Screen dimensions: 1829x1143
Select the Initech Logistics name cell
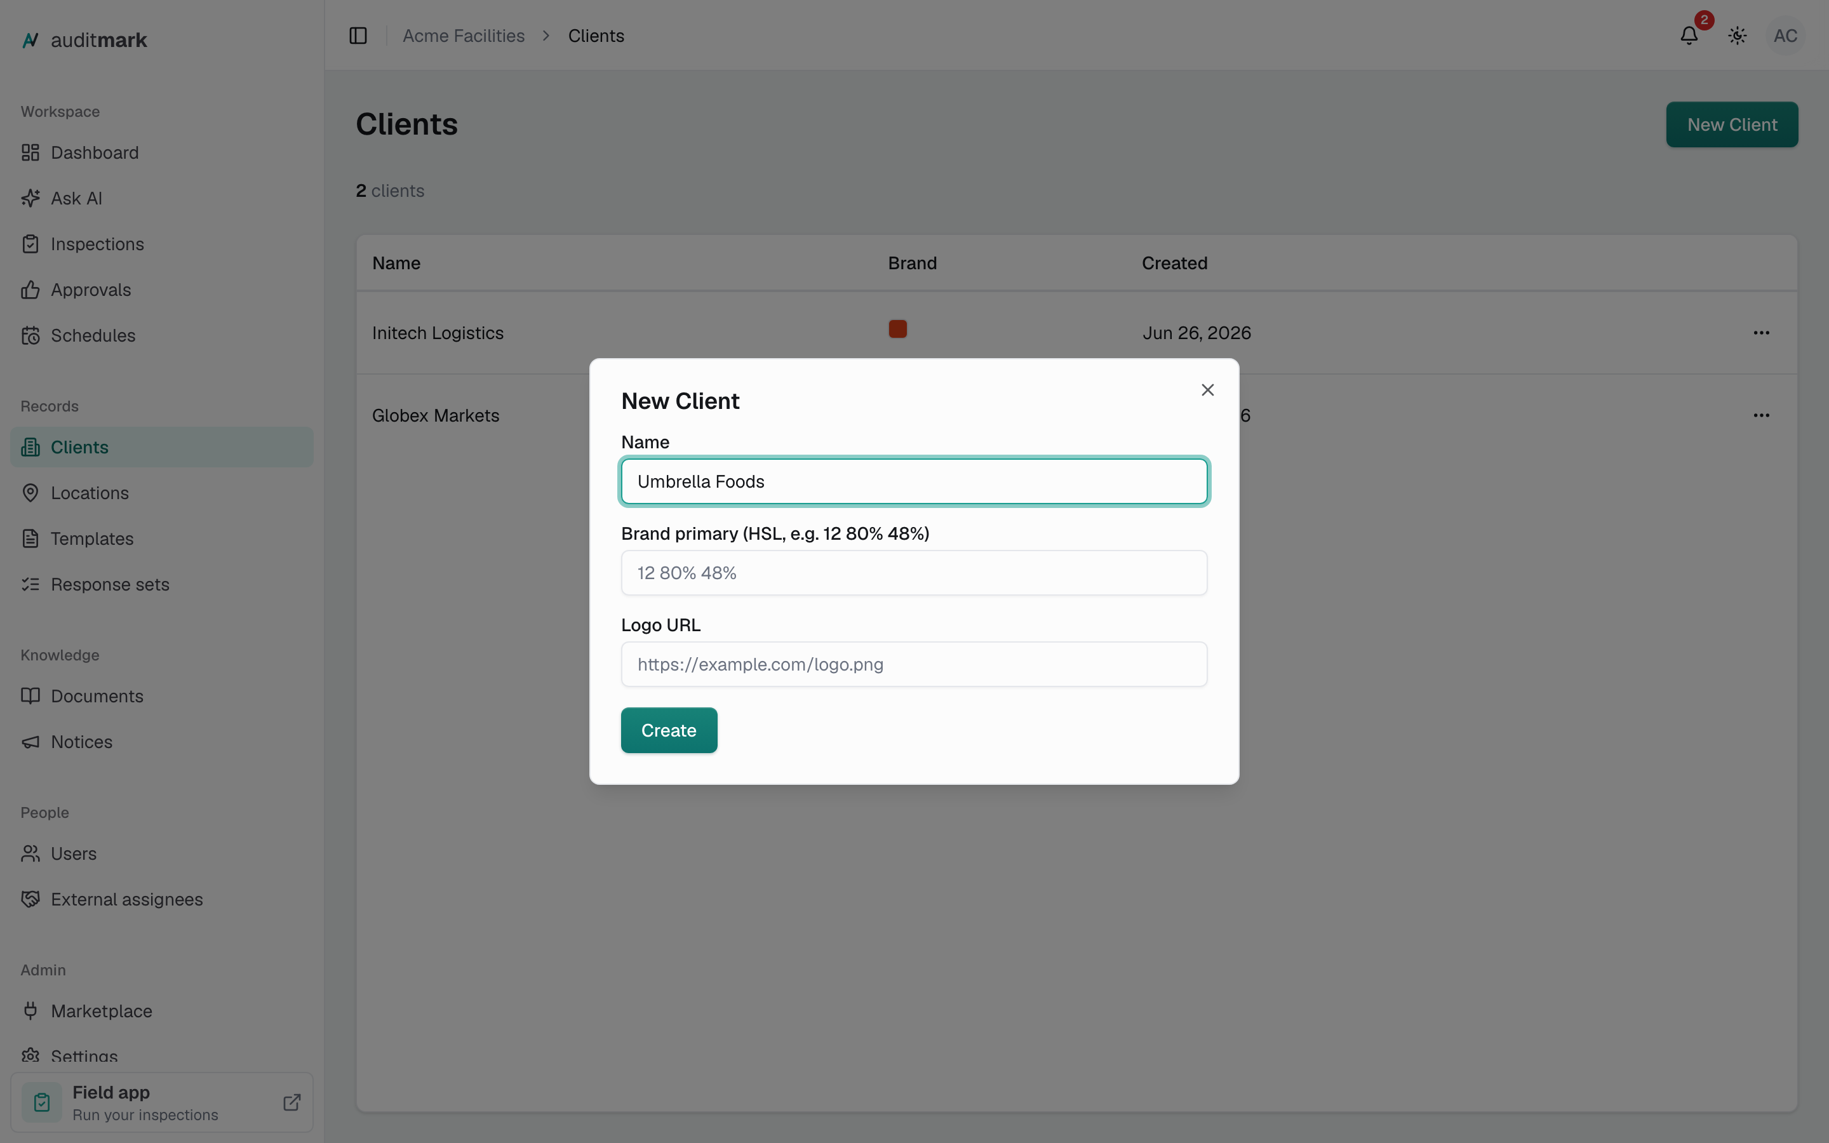coord(438,333)
